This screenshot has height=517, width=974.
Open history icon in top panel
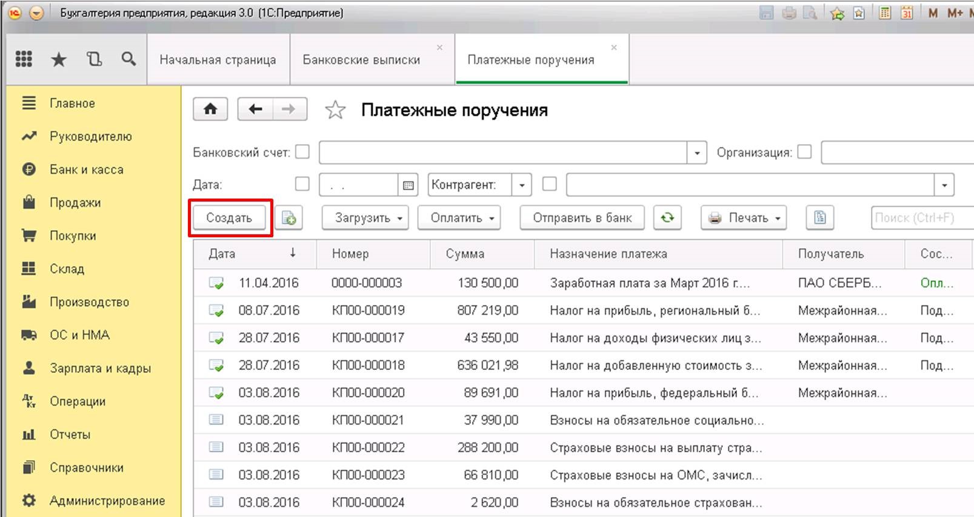coord(94,59)
